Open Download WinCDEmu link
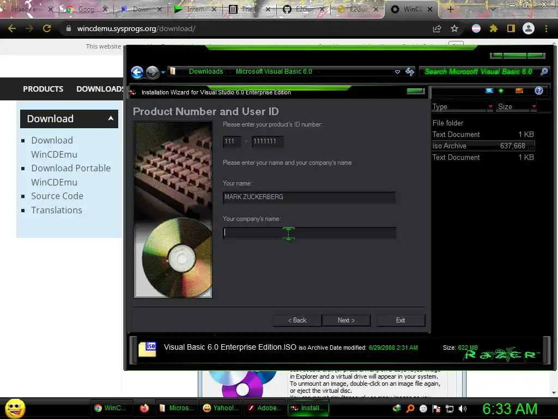The image size is (558, 419). point(54,147)
